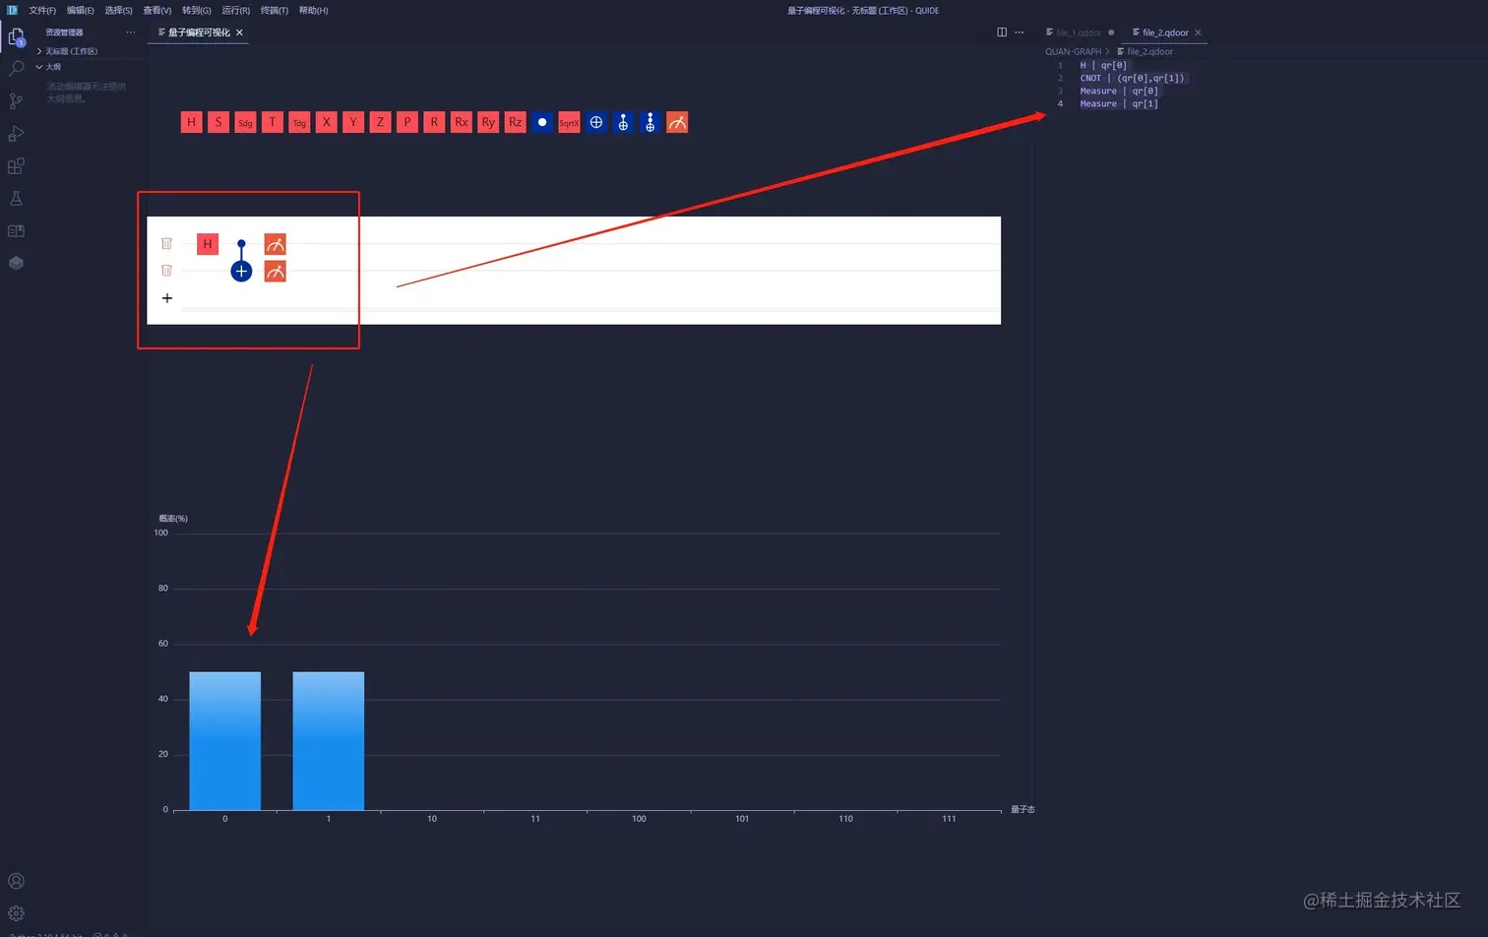Close the 量子编程可视化 tab
The height and width of the screenshot is (937, 1488).
pyautogui.click(x=239, y=32)
